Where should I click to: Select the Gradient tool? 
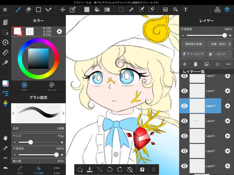(107, 10)
